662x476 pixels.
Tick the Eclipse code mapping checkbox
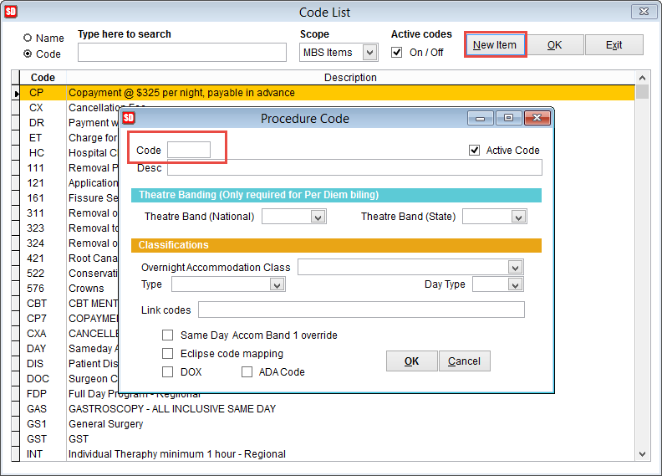coord(168,353)
